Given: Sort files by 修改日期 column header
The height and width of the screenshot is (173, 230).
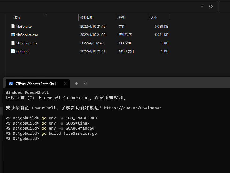Looking at the screenshot, I should (87, 18).
